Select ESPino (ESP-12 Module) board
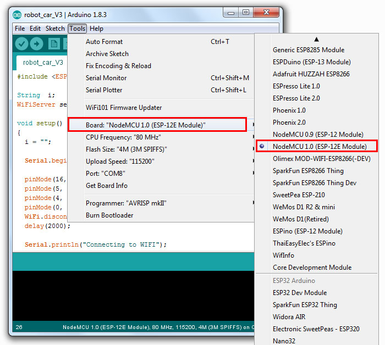This screenshot has height=345, width=385. coord(317,231)
